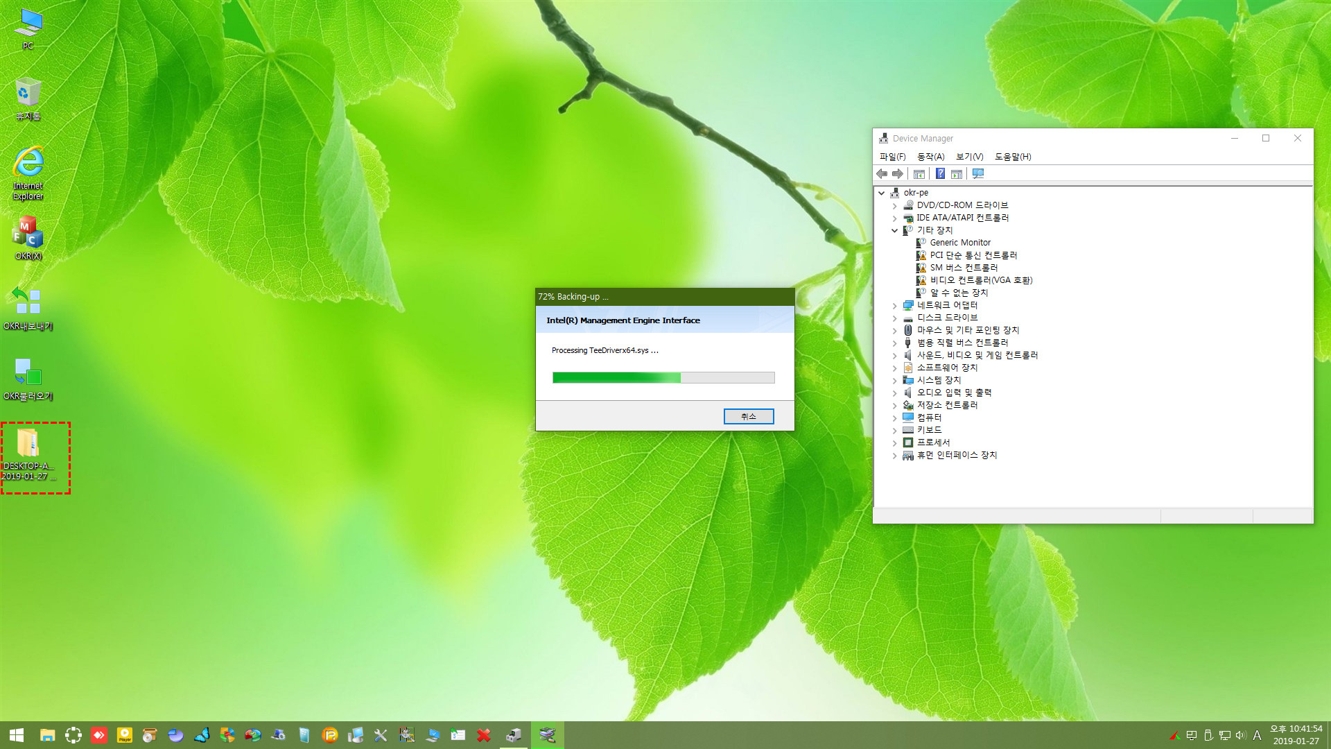This screenshot has height=749, width=1331.
Task: Expand the 소프트웨어 장치 node
Action: [894, 368]
